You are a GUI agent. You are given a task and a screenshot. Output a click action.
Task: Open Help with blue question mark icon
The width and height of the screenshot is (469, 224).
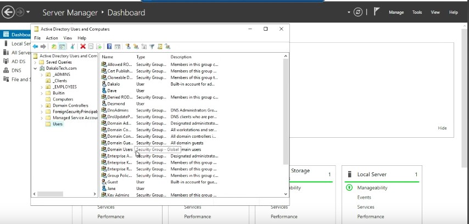(109, 46)
